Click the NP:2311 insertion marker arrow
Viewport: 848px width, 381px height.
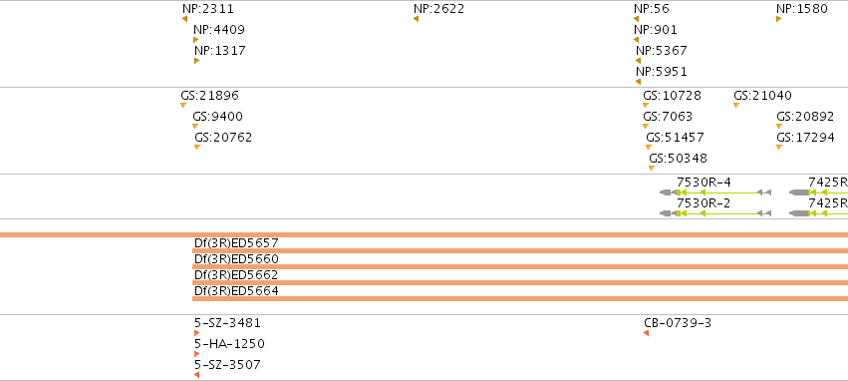coord(185,19)
